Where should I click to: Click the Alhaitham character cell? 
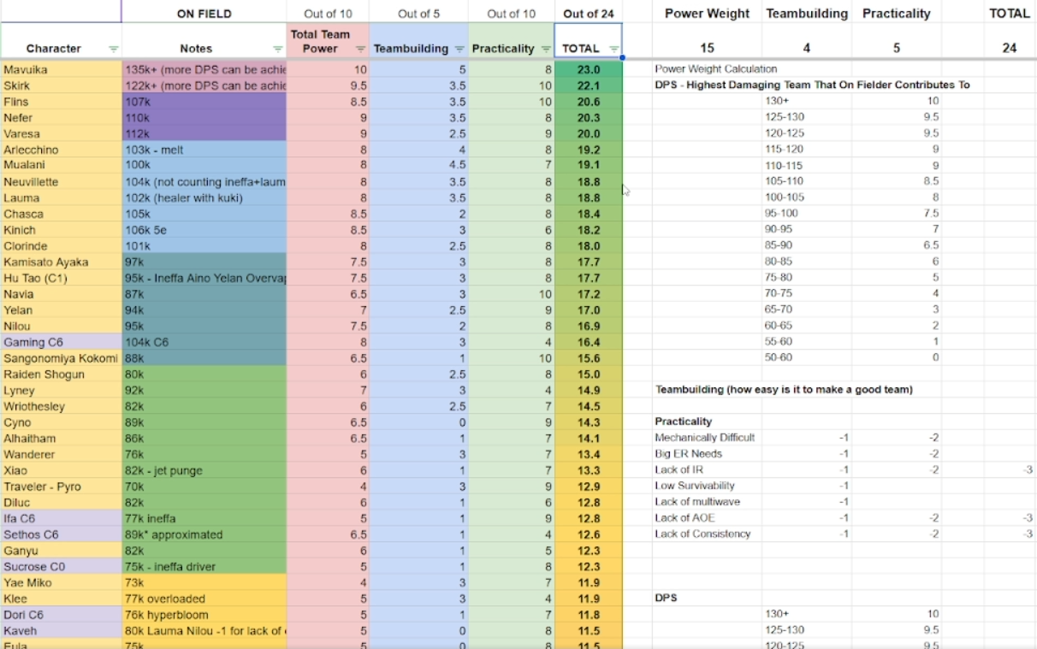[61, 439]
